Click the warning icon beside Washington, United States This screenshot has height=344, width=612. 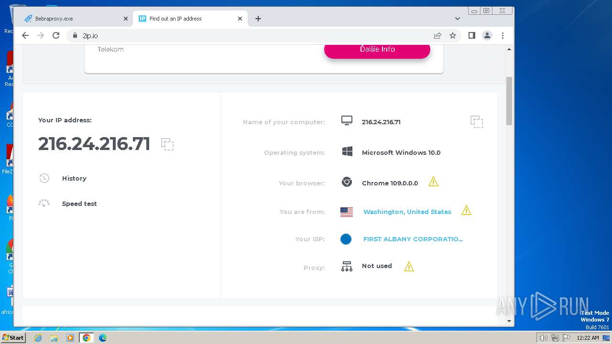[x=466, y=210]
